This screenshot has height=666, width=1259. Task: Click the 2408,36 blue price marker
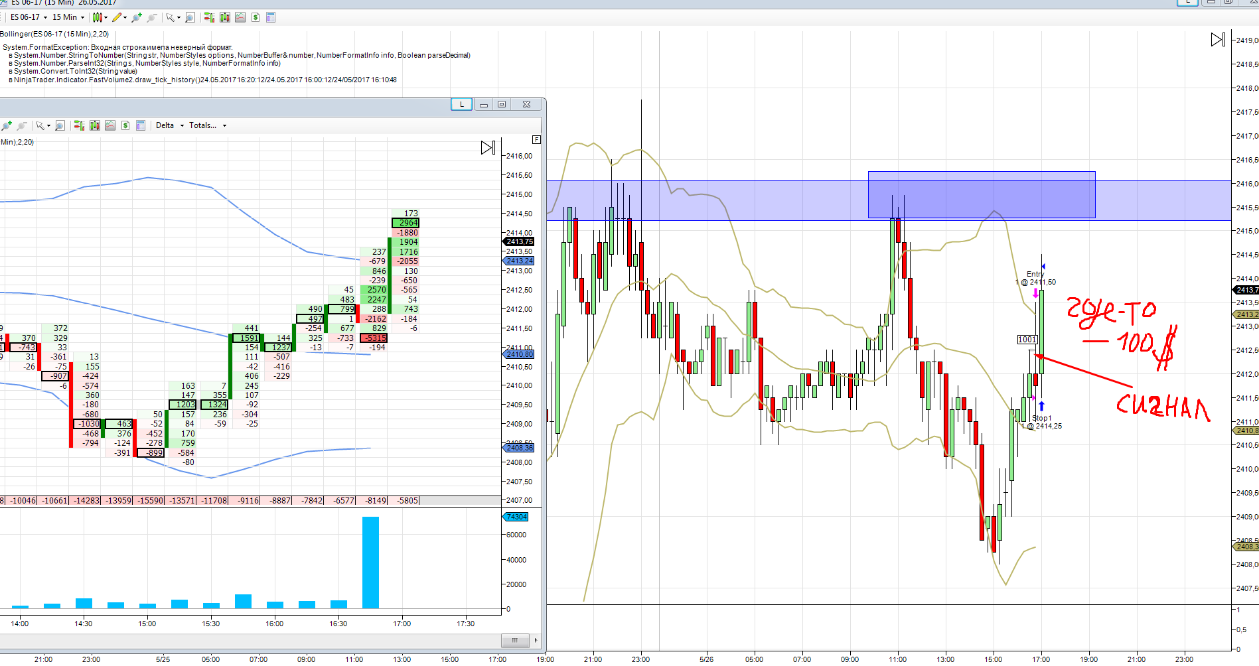click(519, 448)
